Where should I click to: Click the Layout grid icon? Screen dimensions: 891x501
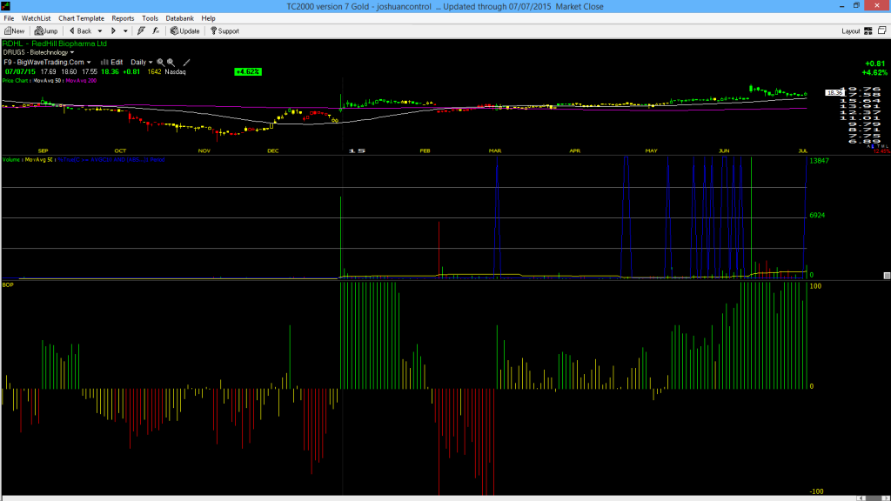[868, 31]
